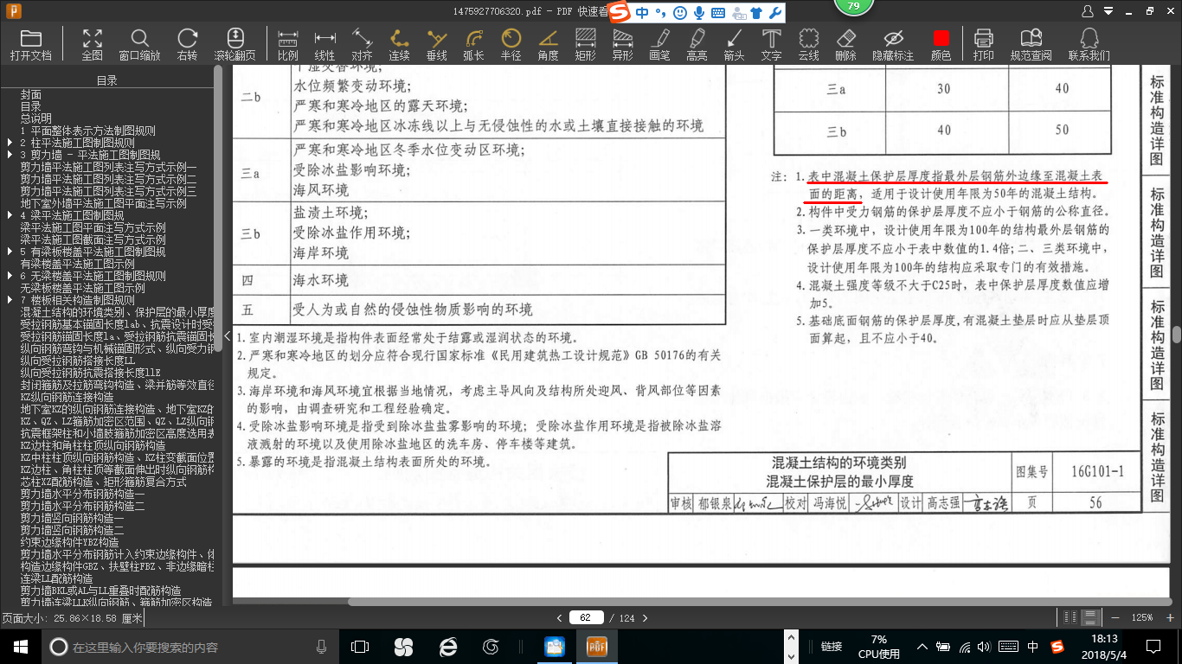Open bookmark 梁平法施工图截面注写方式示例
Screen dimensions: 1182x664
pyautogui.click(x=93, y=239)
